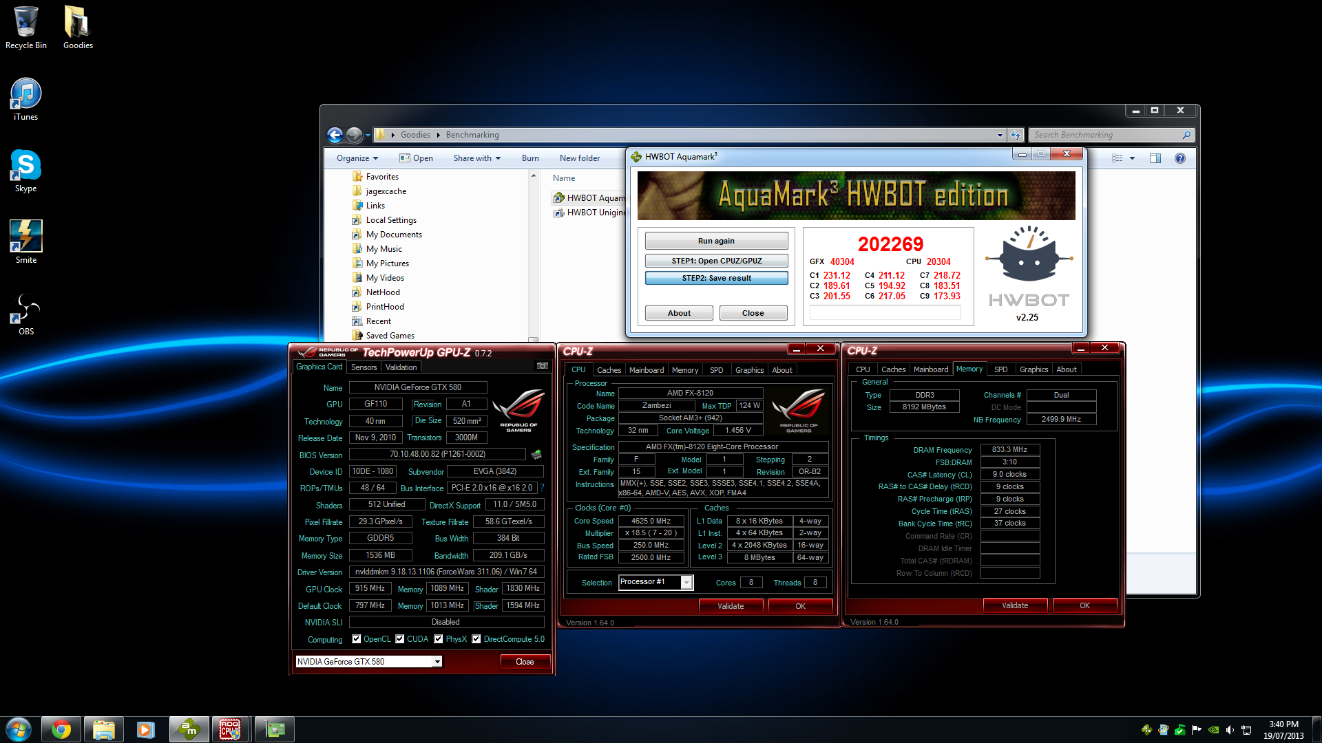1322x743 pixels.
Task: Click the Explorer change view icon
Action: pyautogui.click(x=1117, y=158)
